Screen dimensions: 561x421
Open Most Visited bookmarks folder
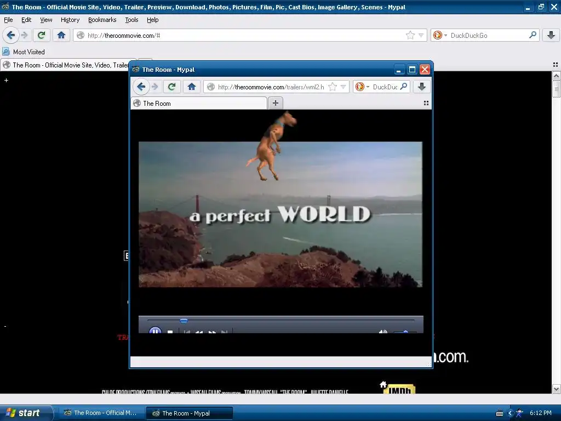[x=24, y=52]
